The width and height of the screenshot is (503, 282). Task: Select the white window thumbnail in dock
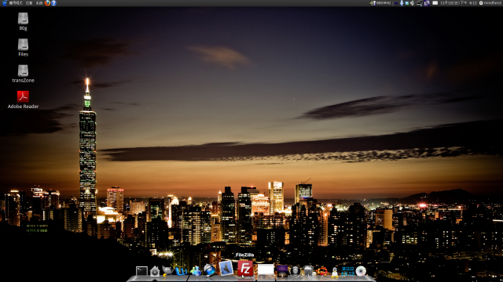[266, 269]
